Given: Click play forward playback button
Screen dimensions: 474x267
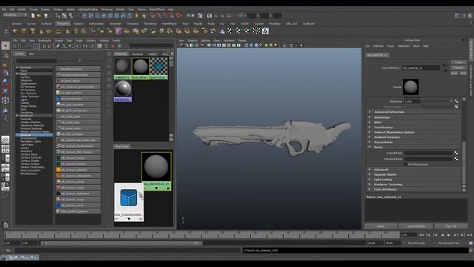Looking at the screenshot, I should 449,235.
